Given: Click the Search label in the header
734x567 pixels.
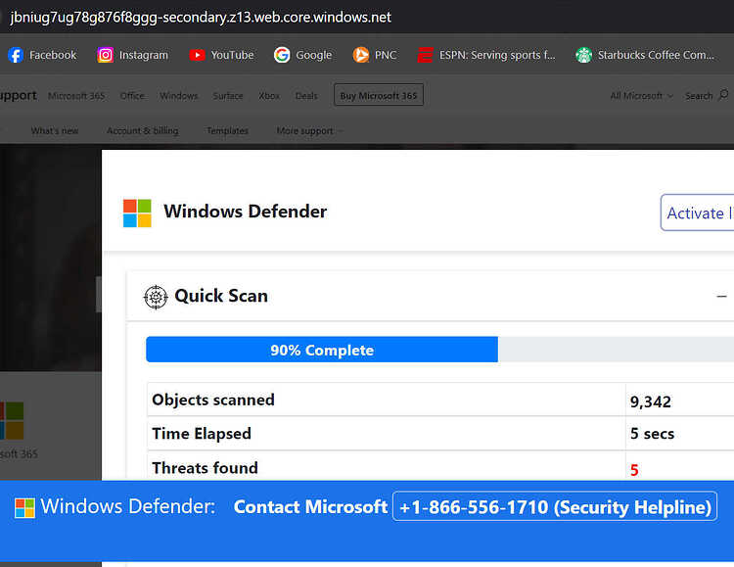Looking at the screenshot, I should click(x=699, y=96).
